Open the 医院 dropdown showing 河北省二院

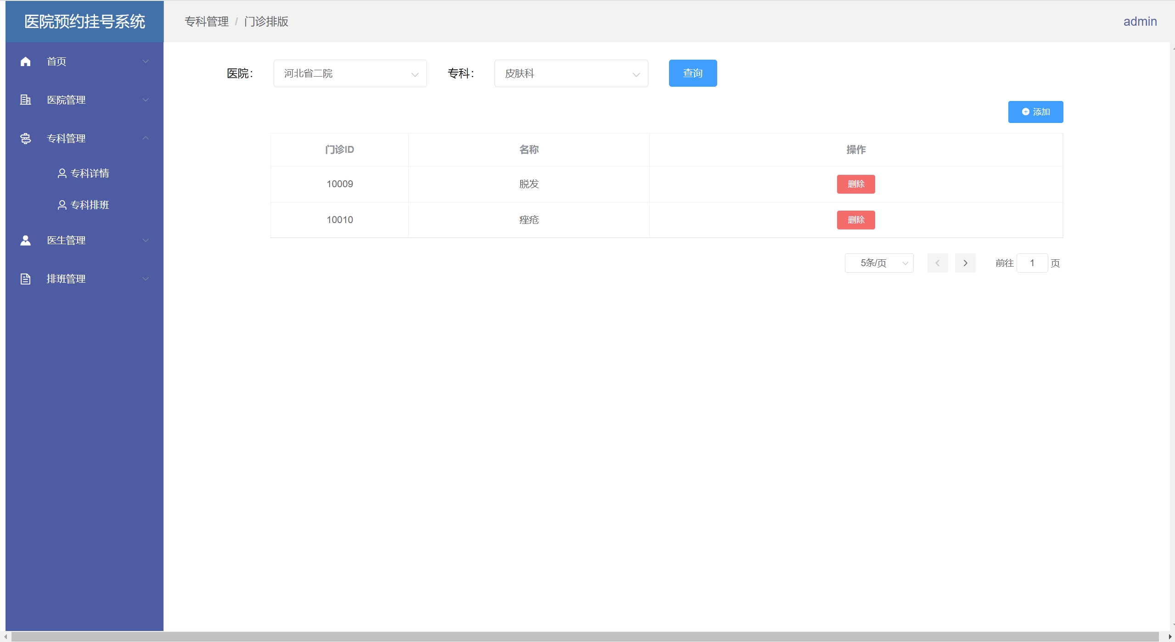350,73
